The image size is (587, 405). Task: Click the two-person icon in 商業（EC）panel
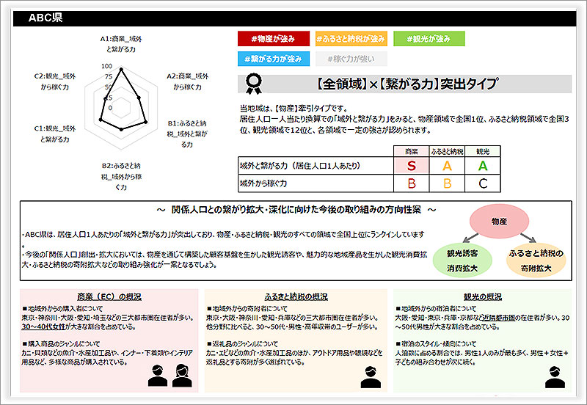167,375
